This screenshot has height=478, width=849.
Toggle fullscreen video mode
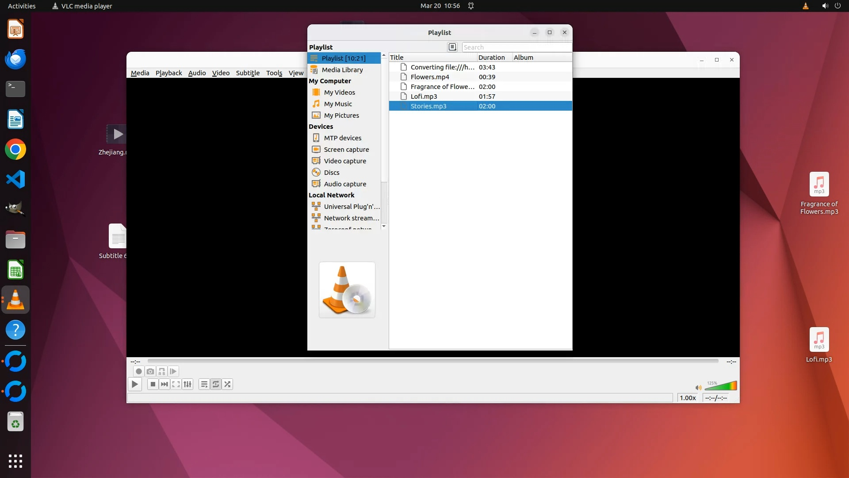[x=176, y=384]
